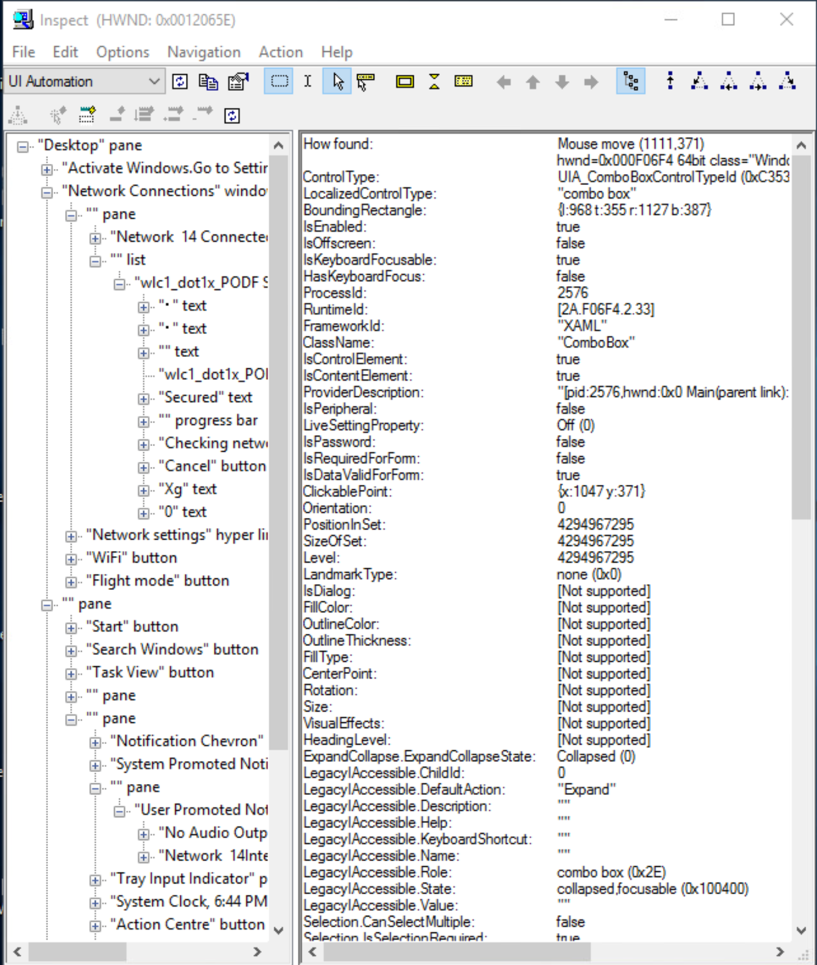Expand the "Start" button node
Viewport: 817px width, 965px height.
tap(71, 628)
